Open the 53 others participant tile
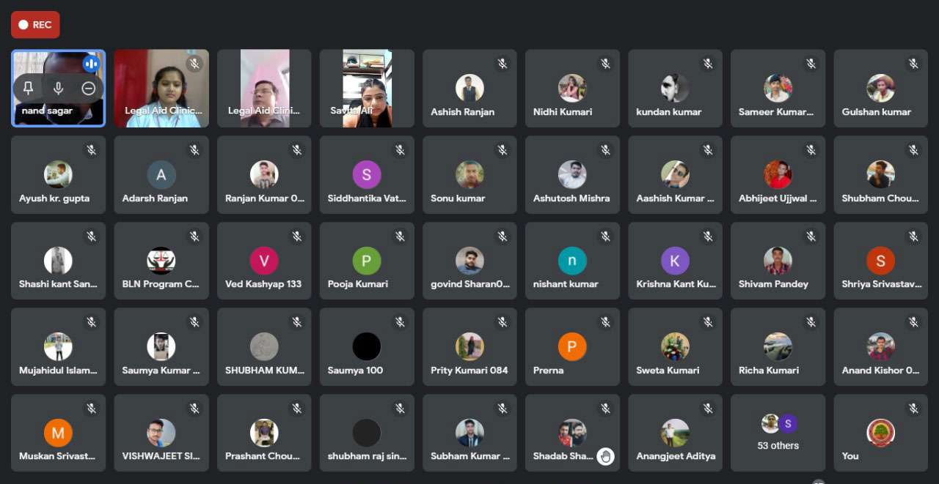Image resolution: width=939 pixels, height=484 pixels. coord(778,433)
